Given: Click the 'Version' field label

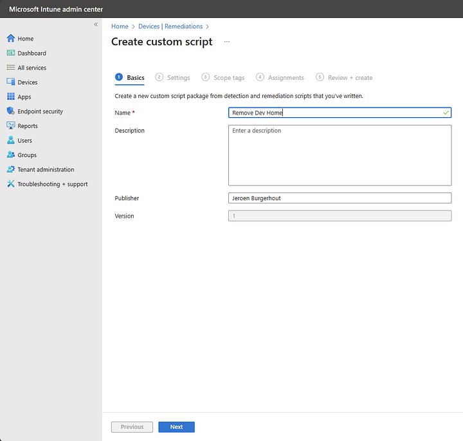Looking at the screenshot, I should 124,216.
